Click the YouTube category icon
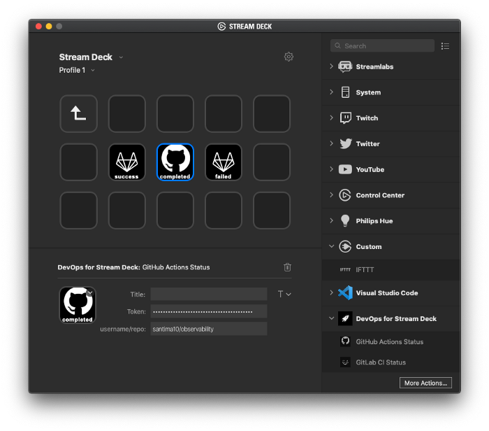The width and height of the screenshot is (489, 431). point(345,169)
